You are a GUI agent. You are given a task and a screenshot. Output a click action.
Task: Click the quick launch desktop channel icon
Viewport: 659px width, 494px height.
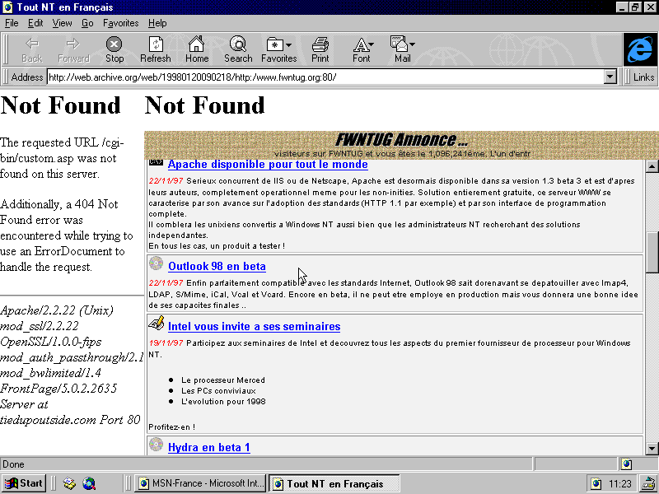tap(69, 483)
